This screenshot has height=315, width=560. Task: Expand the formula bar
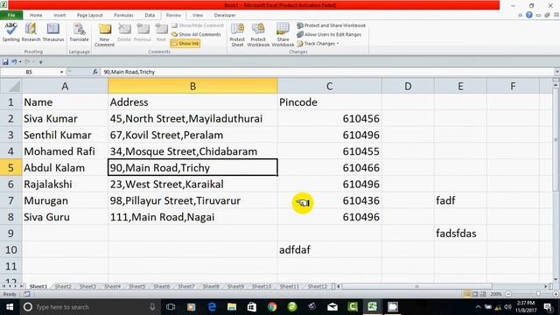pos(556,72)
